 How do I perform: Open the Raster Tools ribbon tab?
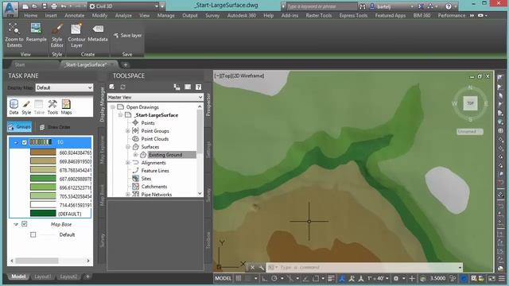click(319, 16)
